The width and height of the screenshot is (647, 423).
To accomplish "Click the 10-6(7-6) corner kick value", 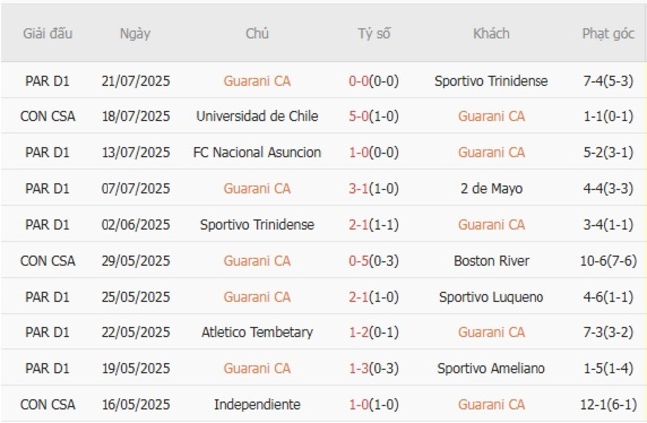I will (x=608, y=261).
